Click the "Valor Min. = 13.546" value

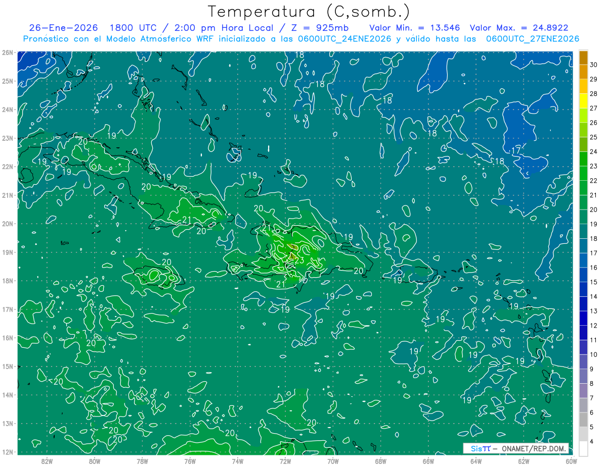415,27
